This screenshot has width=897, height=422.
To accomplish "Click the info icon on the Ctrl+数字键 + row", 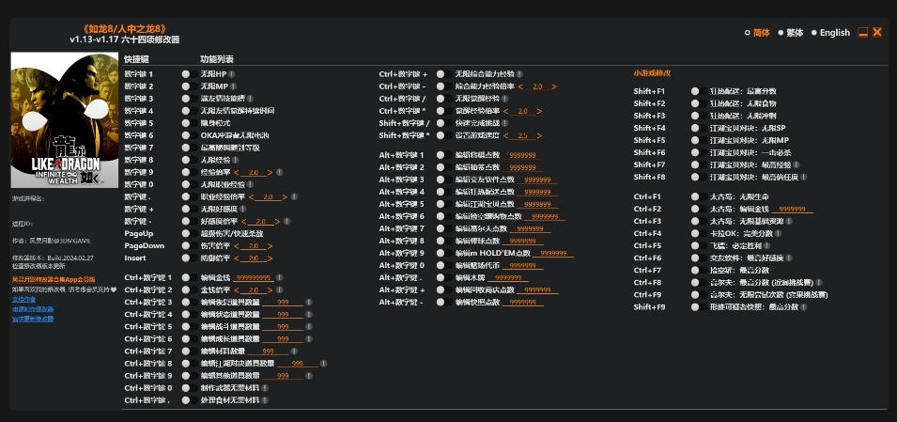I will tap(518, 74).
